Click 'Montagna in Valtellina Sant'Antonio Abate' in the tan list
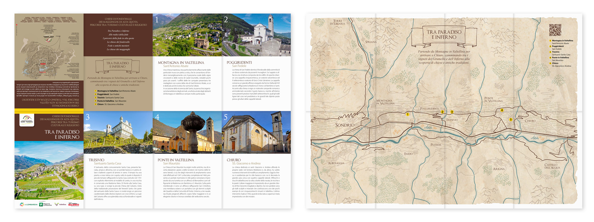 coord(115,91)
